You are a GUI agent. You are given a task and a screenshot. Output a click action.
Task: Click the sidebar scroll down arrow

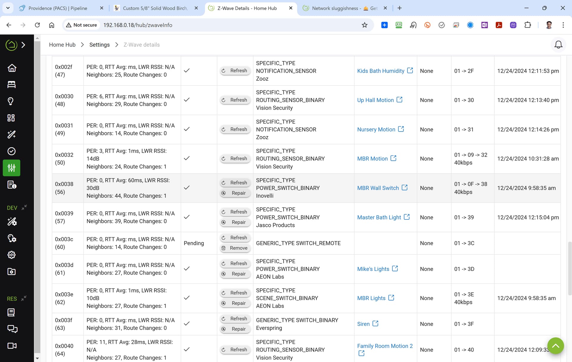(37, 358)
